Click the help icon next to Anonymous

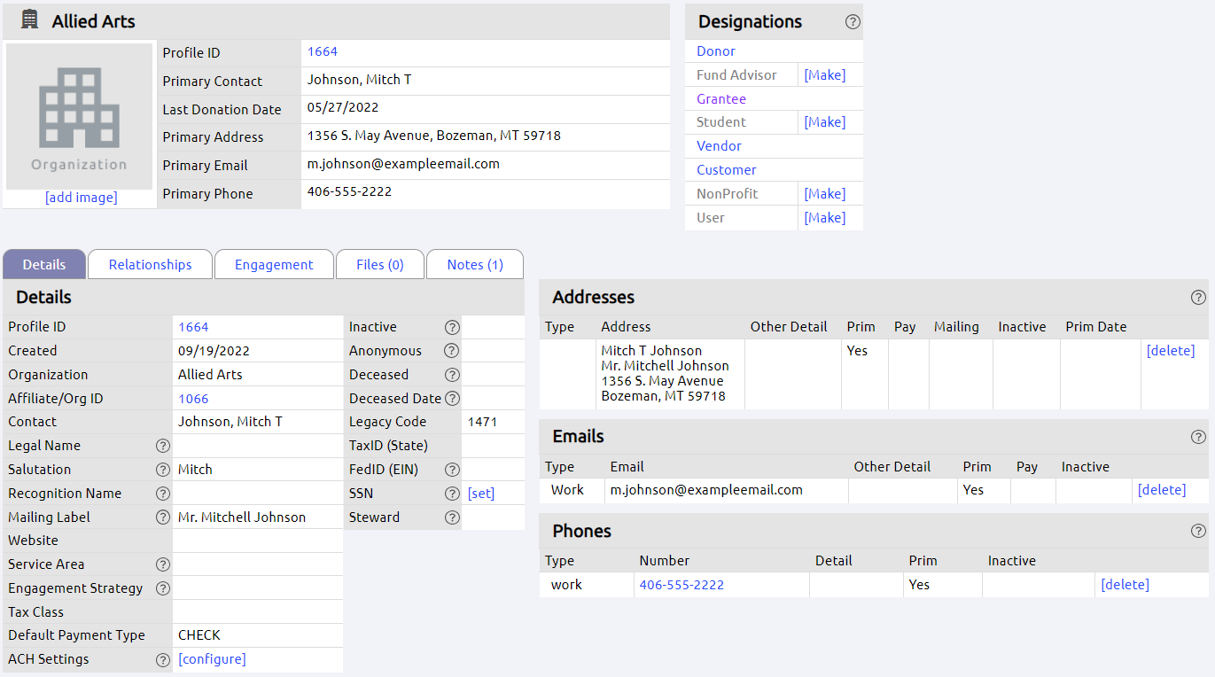[x=452, y=350]
